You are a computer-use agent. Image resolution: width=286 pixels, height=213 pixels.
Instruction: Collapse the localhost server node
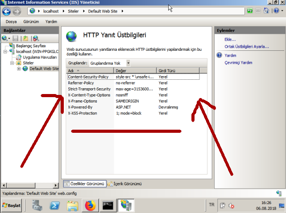pyautogui.click(x=5, y=52)
